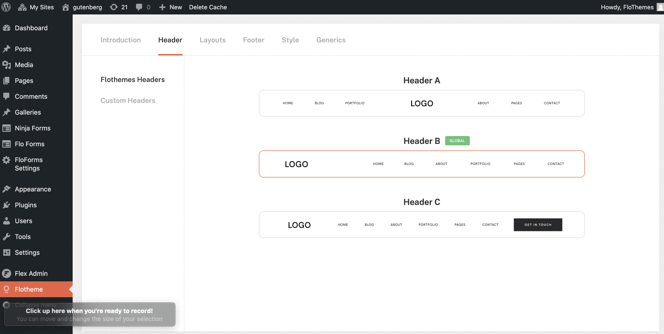Image resolution: width=664 pixels, height=334 pixels.
Task: Open the Comments menu label
Action: coord(31,96)
